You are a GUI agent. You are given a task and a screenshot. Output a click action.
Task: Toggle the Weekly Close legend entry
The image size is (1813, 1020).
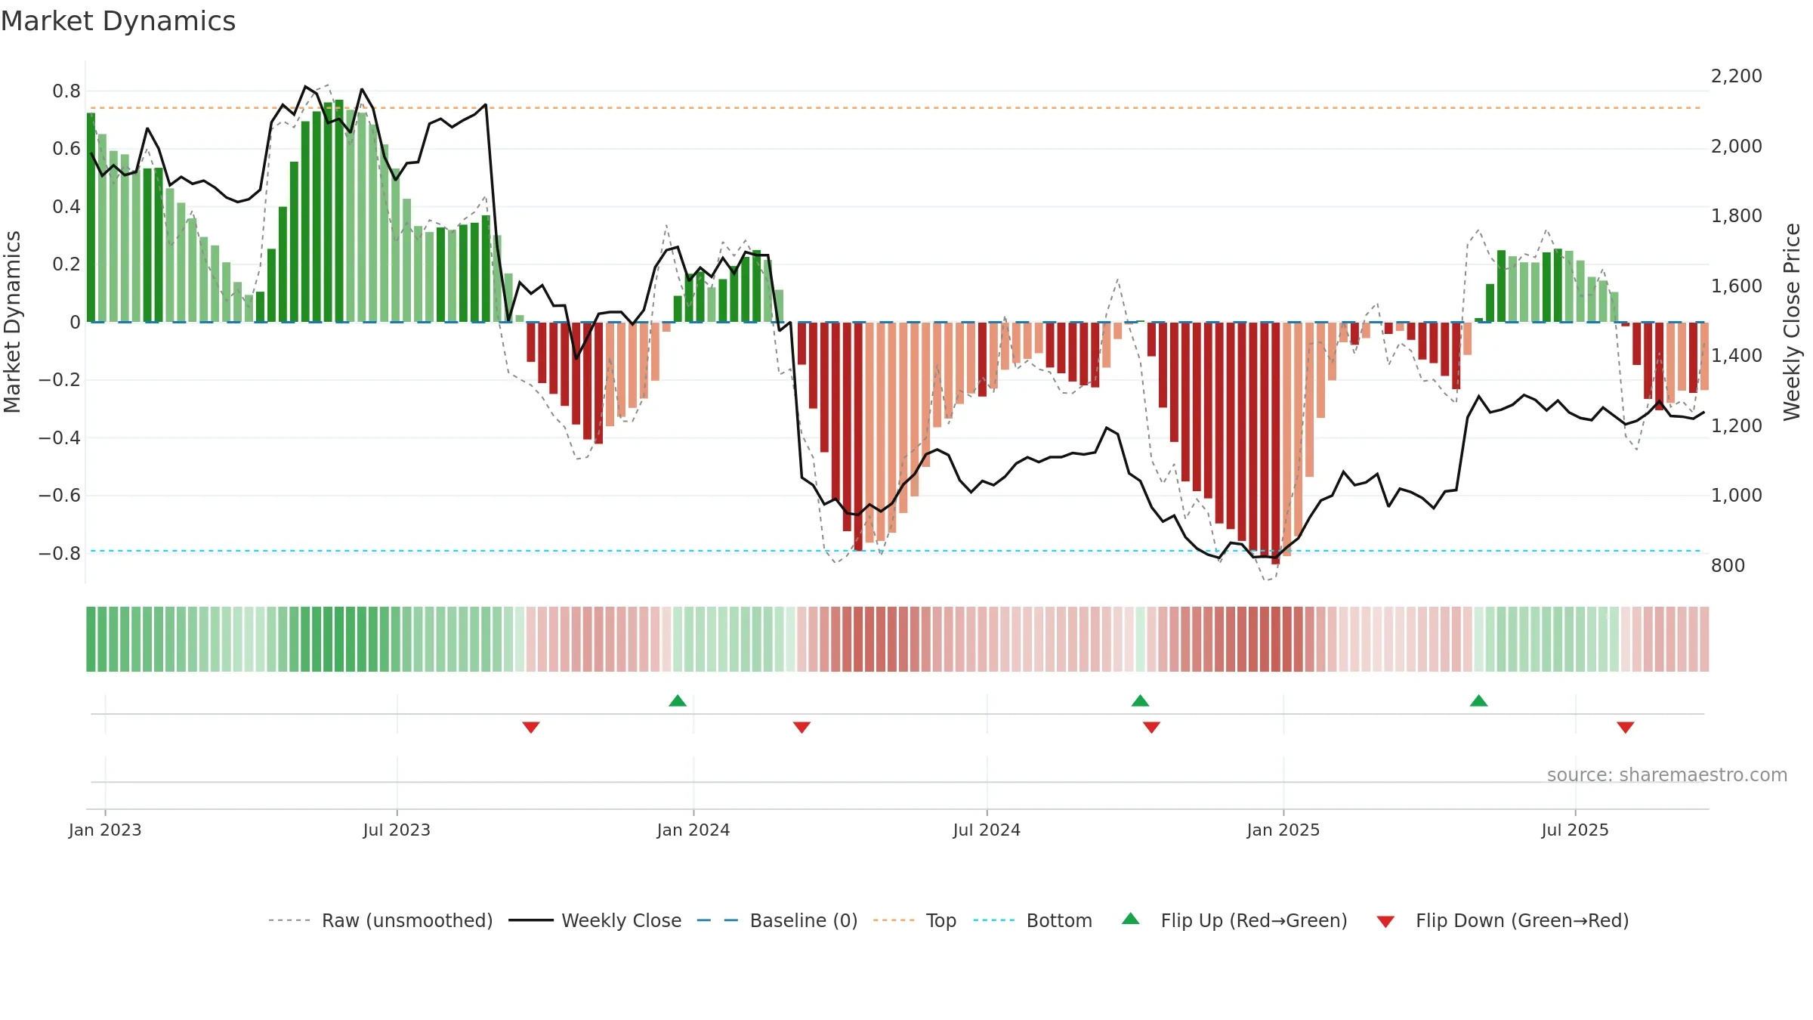595,920
